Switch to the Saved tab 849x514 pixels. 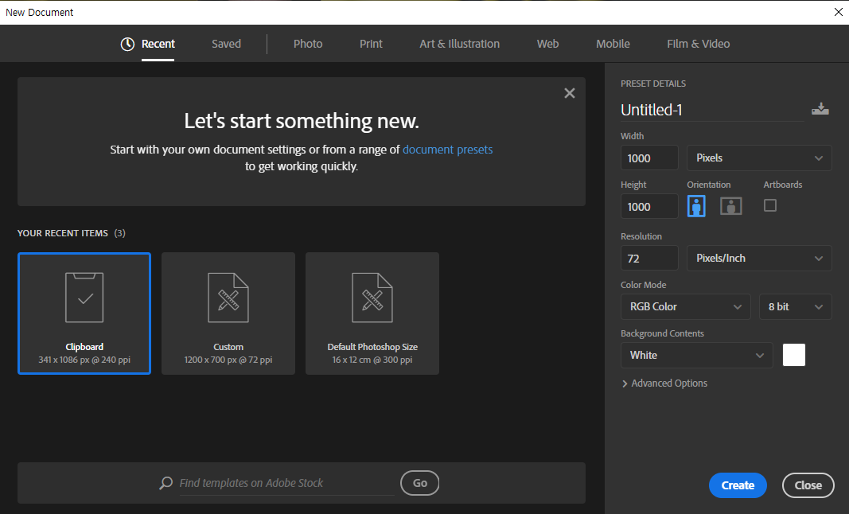(x=226, y=44)
